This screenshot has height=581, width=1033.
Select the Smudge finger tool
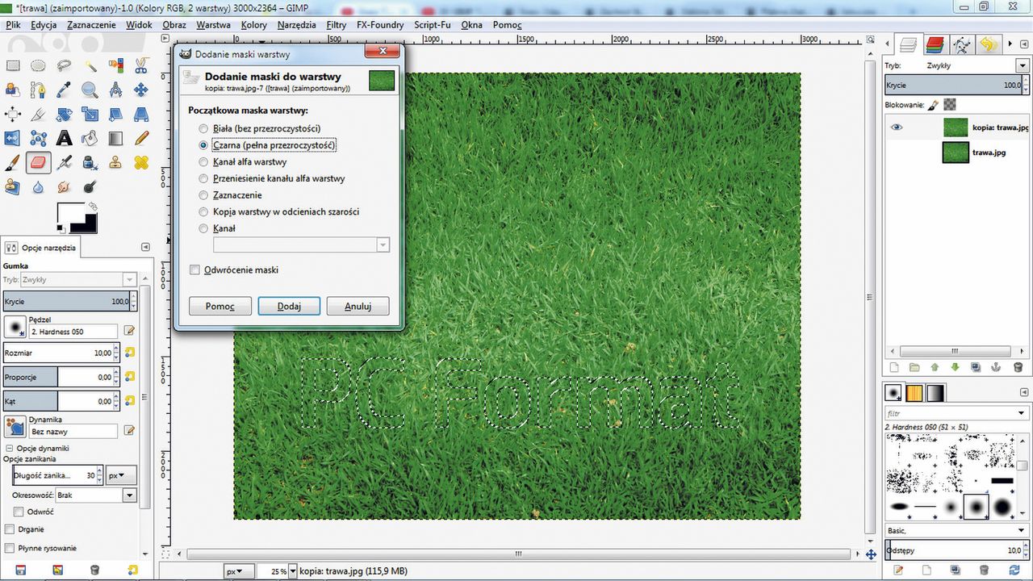[64, 187]
